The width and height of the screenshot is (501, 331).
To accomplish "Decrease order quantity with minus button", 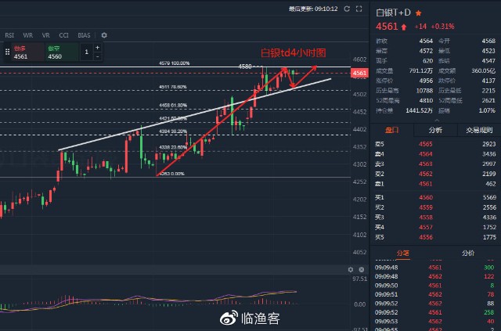I will (97, 57).
